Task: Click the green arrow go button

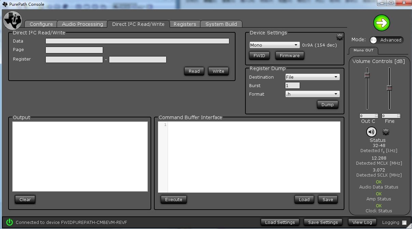Action: 381,23
